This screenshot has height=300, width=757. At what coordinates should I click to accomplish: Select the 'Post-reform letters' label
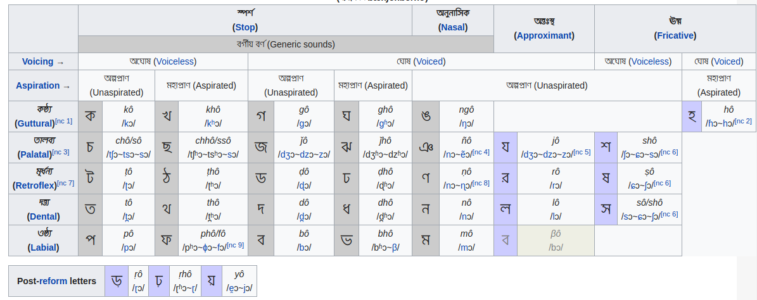coord(56,281)
